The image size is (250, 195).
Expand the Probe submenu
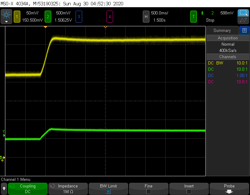[x=229, y=189]
